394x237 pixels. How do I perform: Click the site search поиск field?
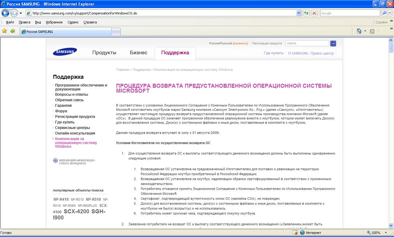307,43
